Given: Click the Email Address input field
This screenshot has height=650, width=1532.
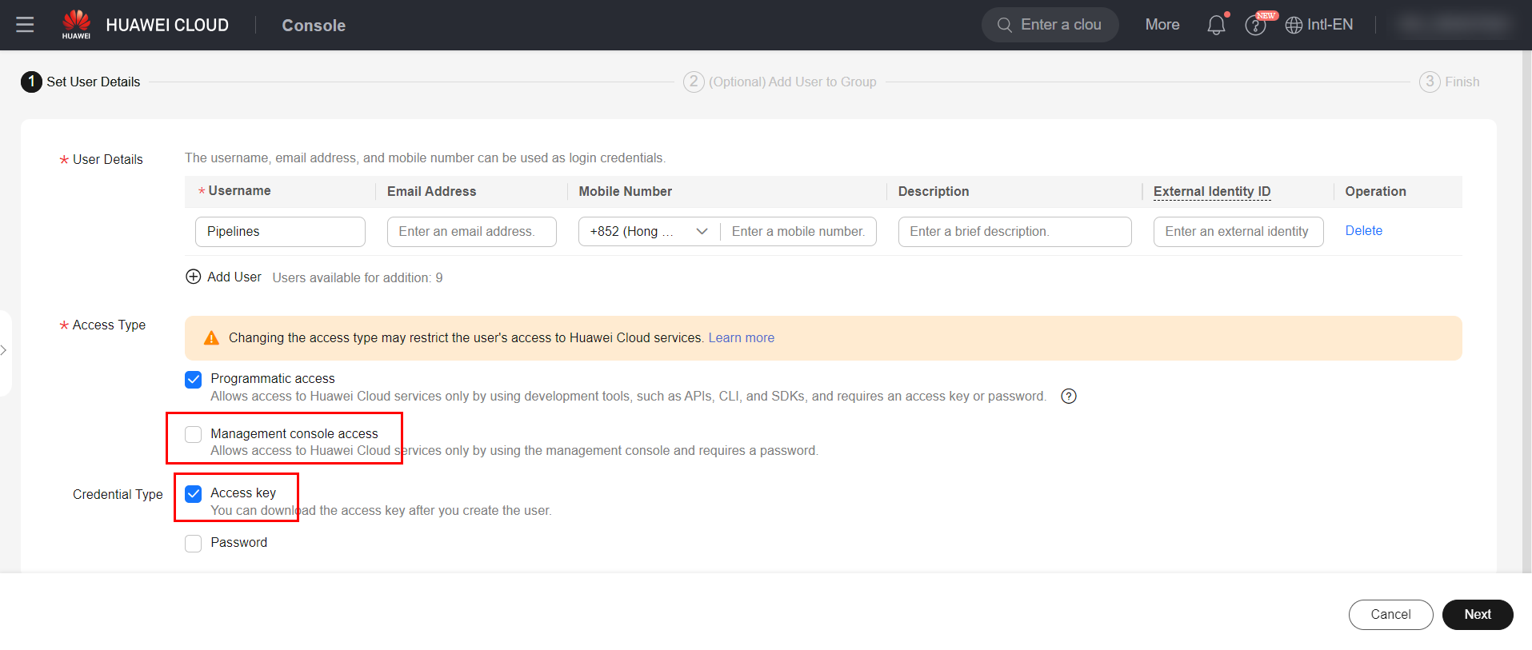Looking at the screenshot, I should [471, 232].
